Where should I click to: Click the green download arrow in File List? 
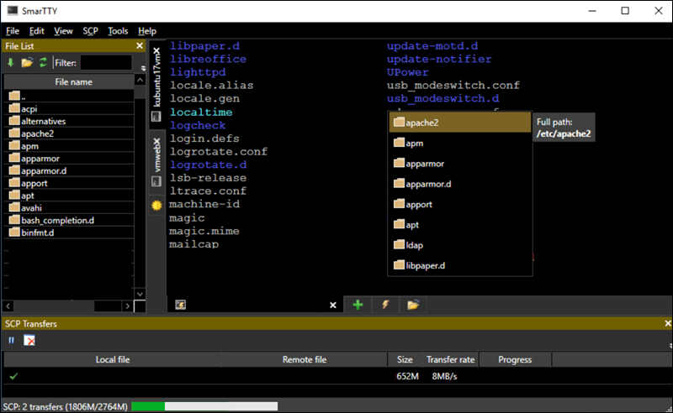(11, 63)
